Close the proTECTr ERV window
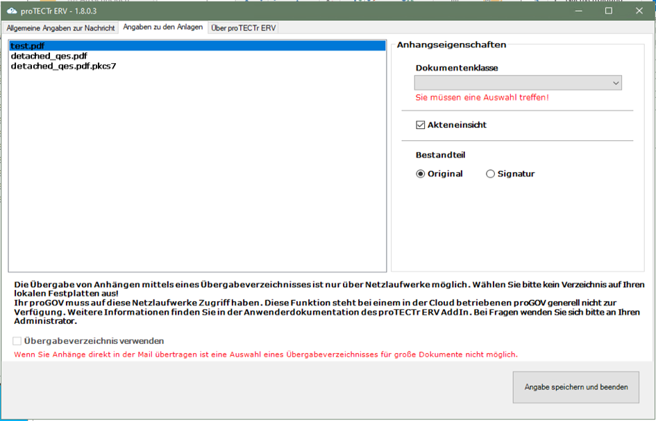656x421 pixels. coord(639,10)
